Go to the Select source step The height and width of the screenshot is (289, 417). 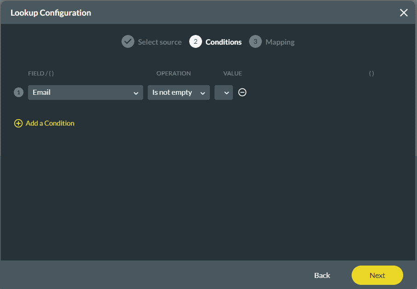[160, 42]
